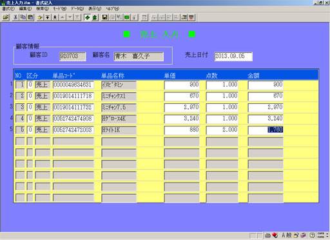Click the product code 0000049634631 in row 1
Image resolution: width=330 pixels, height=240 pixels.
73,85
